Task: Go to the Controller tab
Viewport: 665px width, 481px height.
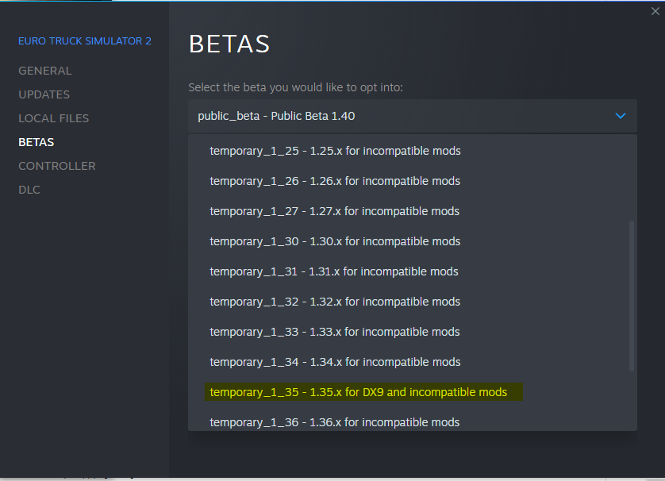Action: [57, 166]
